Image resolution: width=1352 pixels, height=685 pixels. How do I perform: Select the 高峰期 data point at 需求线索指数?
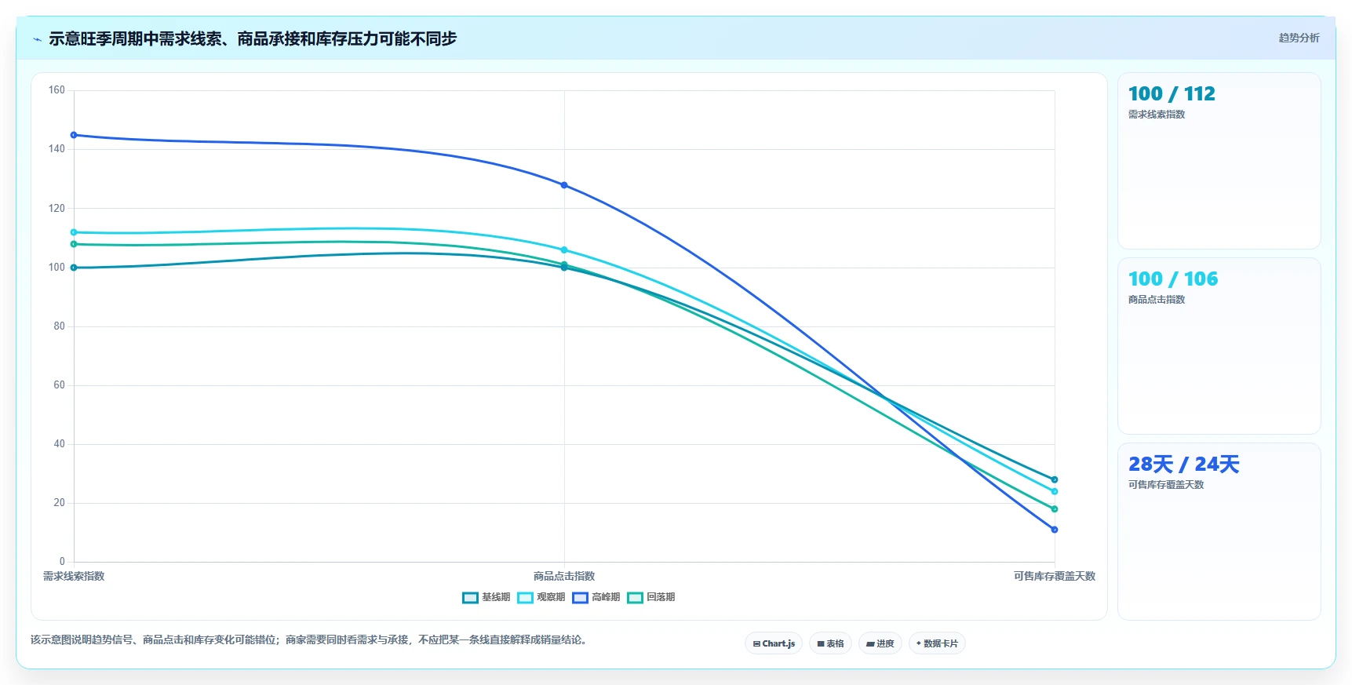tap(74, 135)
